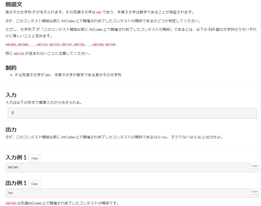Click the number 348 in problem statement

(x=211, y=30)
